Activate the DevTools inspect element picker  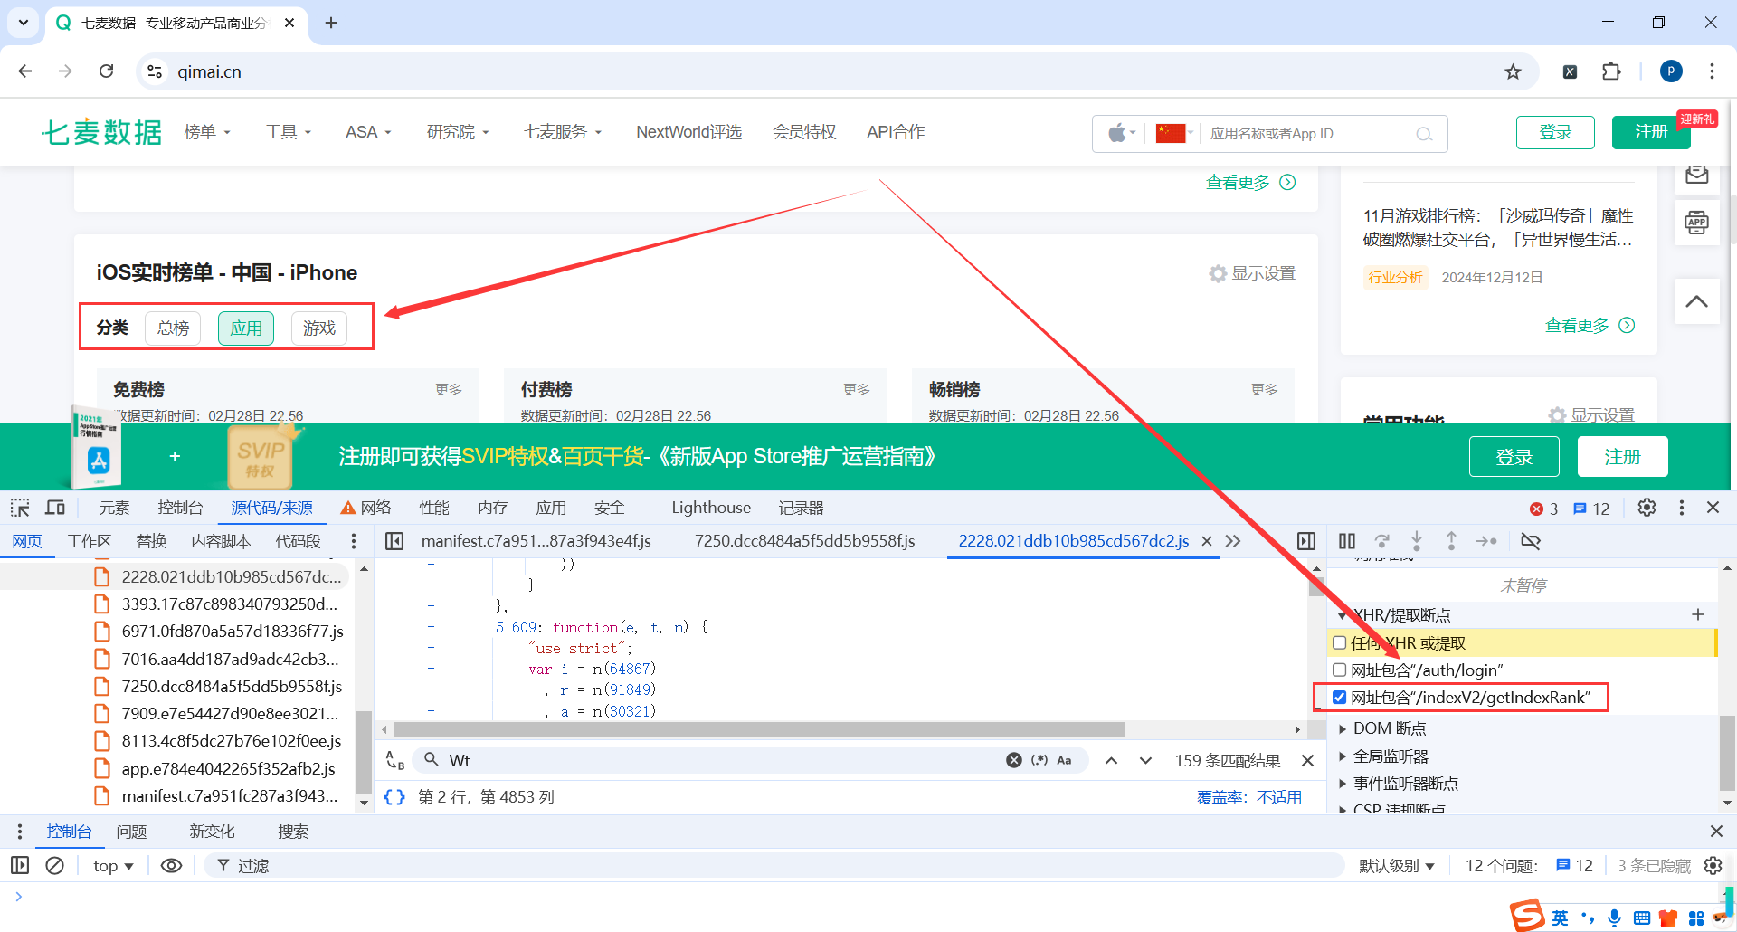coord(20,508)
